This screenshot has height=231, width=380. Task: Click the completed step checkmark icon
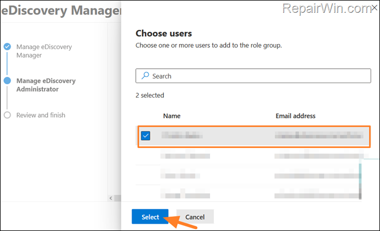point(7,46)
